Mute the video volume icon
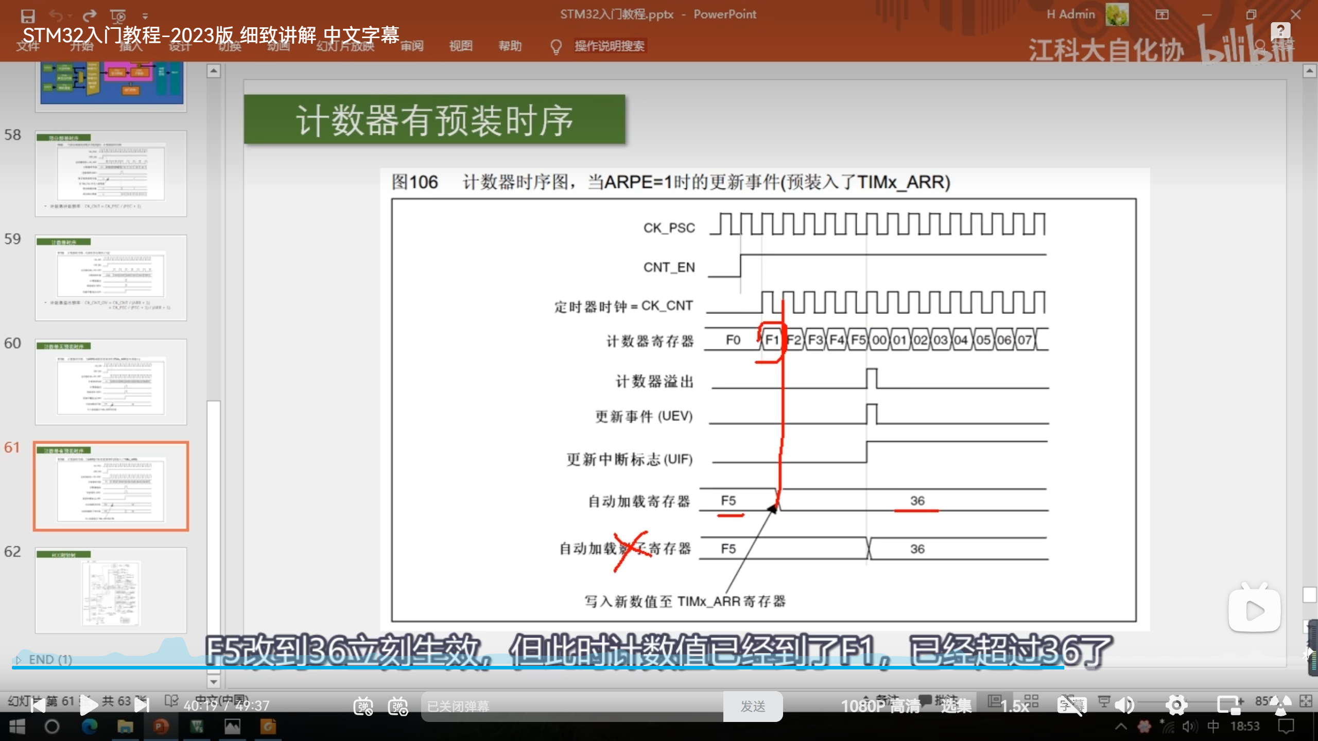This screenshot has width=1318, height=741. (x=1124, y=705)
